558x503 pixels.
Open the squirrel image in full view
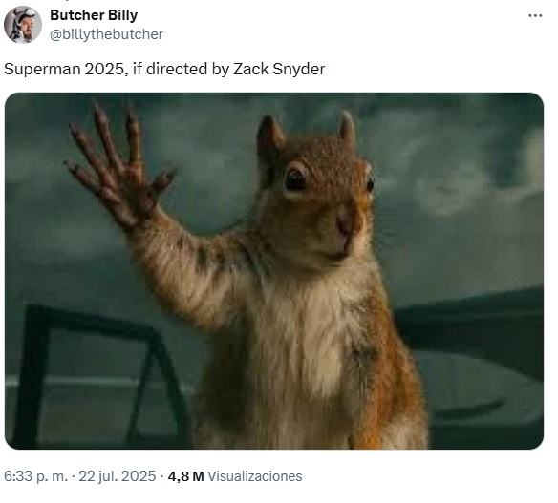point(273,271)
